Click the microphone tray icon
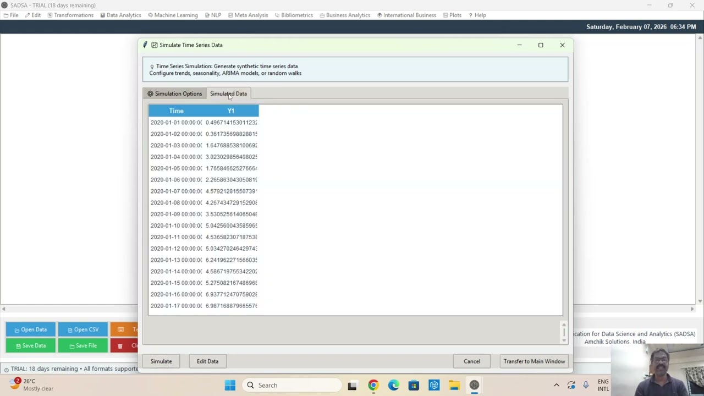The image size is (704, 396). [x=586, y=385]
